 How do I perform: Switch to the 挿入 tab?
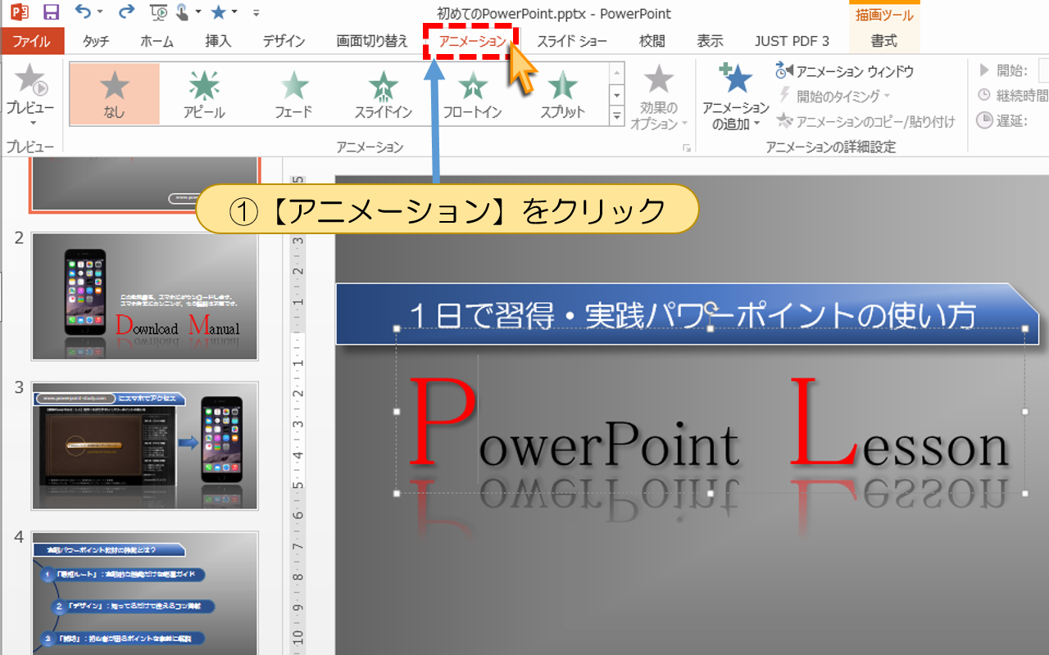pyautogui.click(x=218, y=41)
